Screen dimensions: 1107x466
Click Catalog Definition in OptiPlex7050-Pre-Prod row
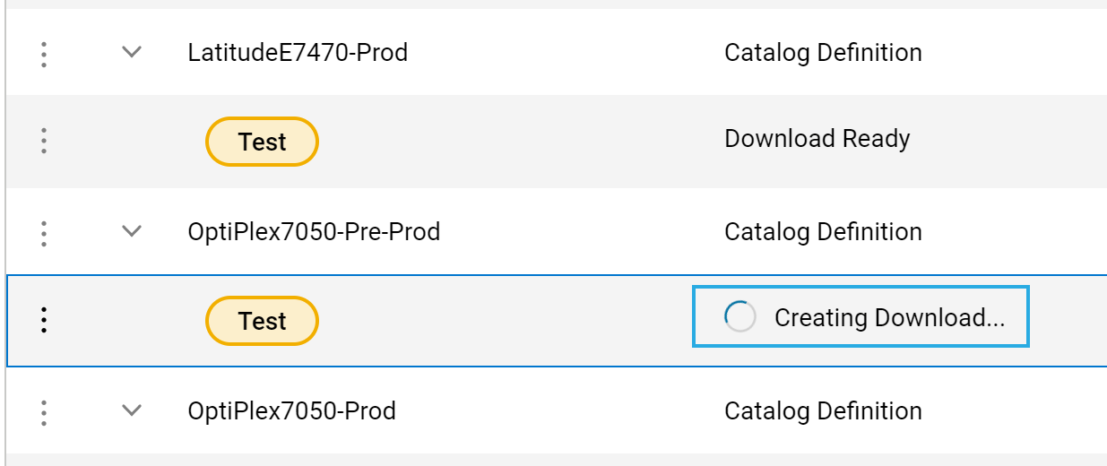pos(823,232)
